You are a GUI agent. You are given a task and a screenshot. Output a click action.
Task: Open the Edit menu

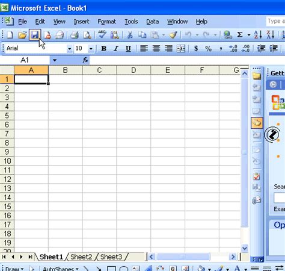40,22
